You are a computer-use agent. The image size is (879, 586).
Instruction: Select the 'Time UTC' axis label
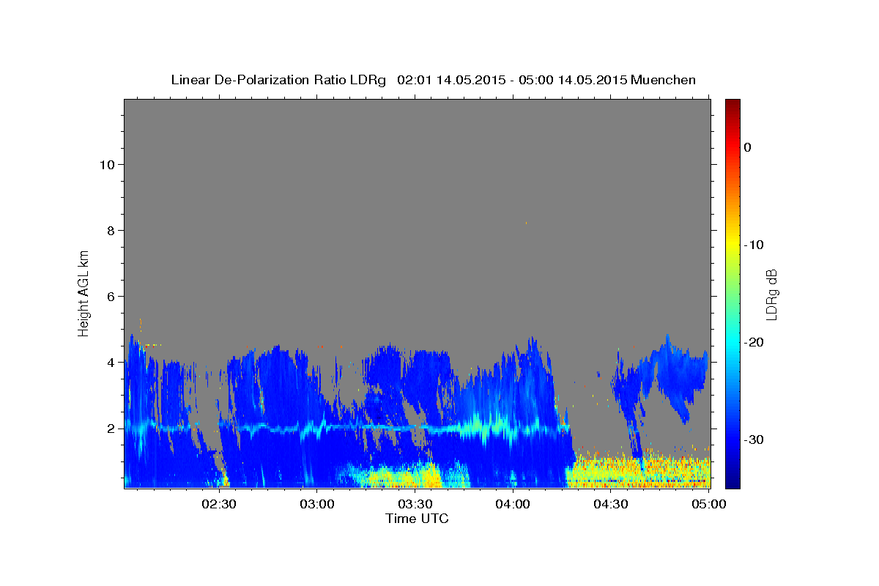pos(417,519)
